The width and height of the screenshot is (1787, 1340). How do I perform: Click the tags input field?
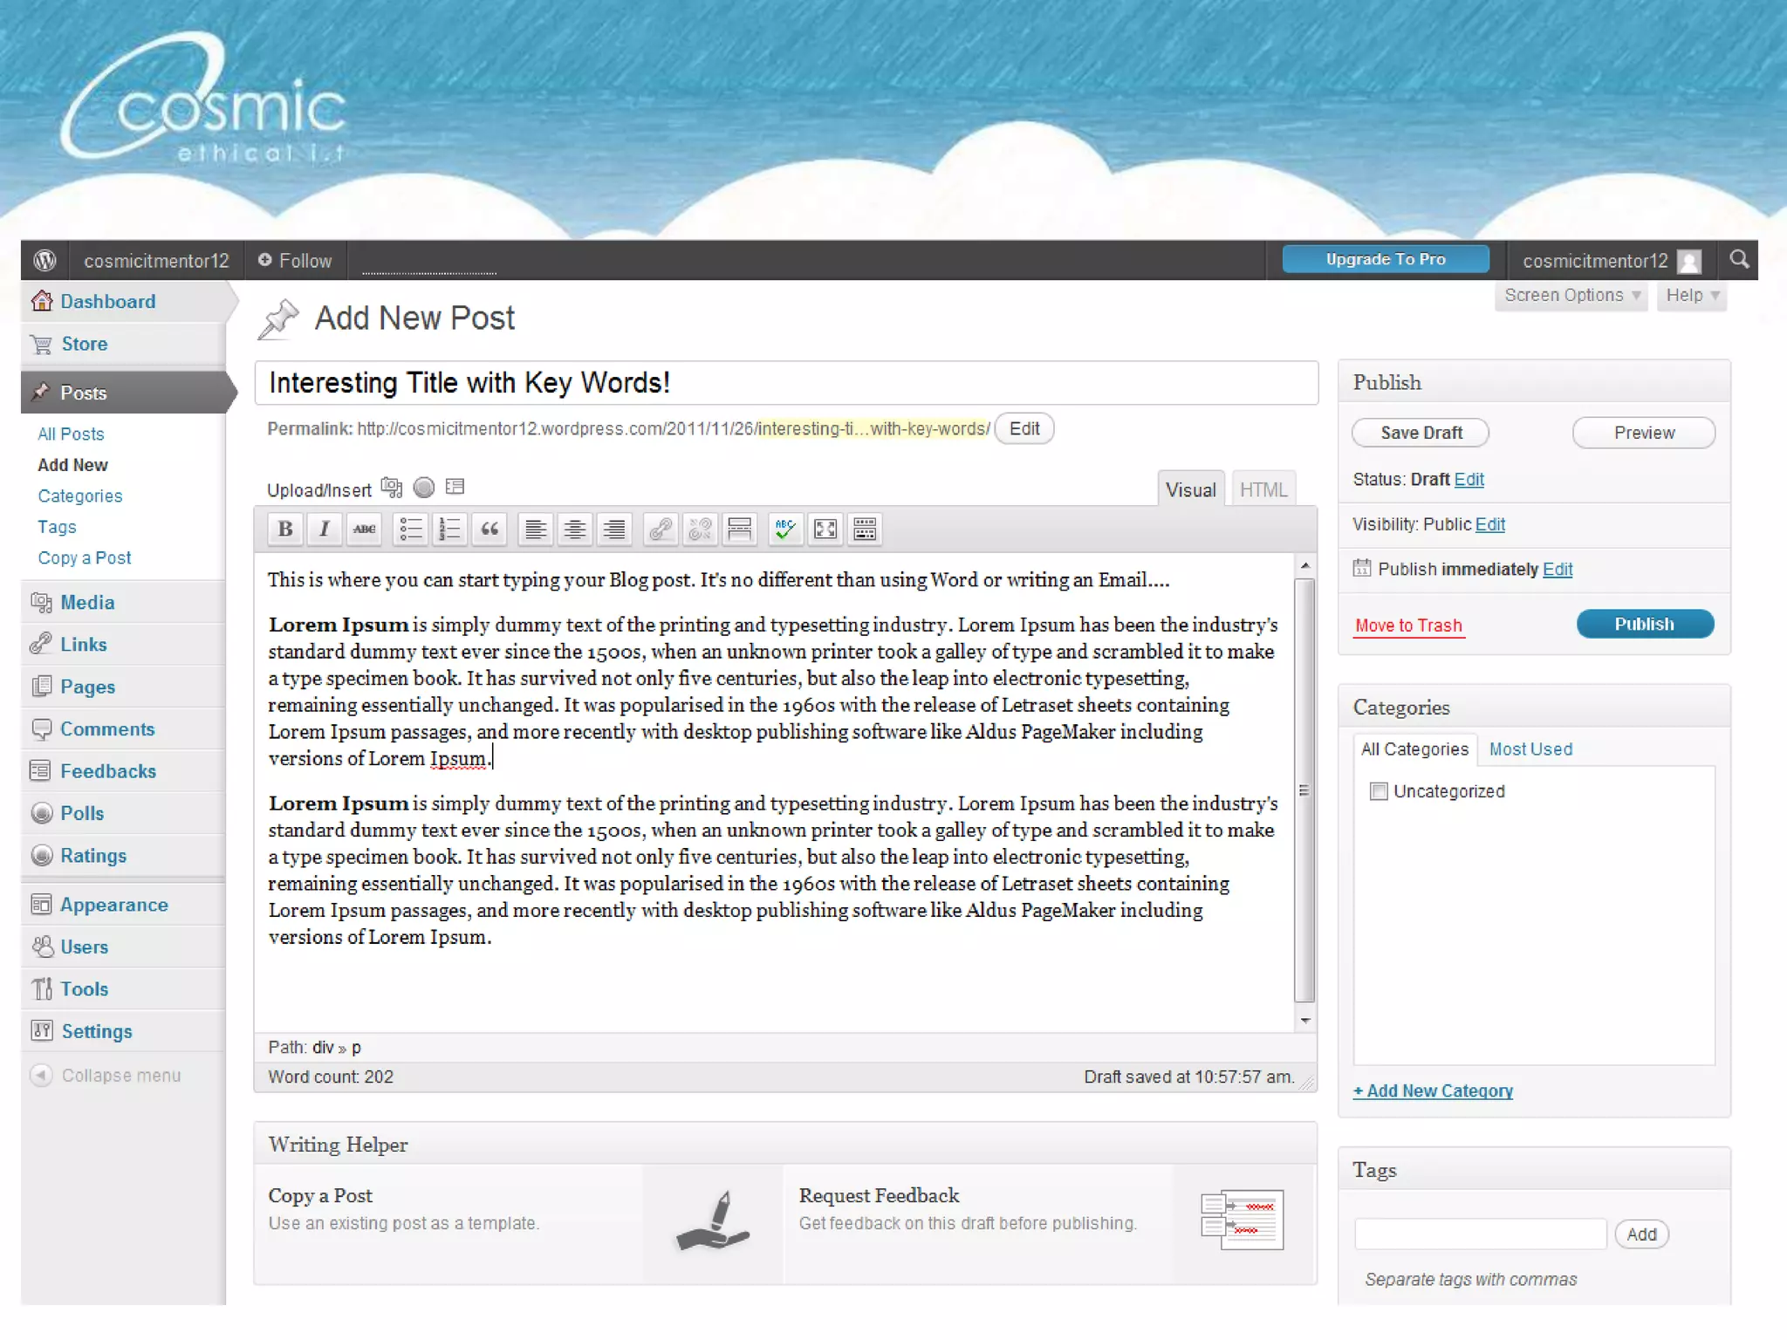[x=1480, y=1234]
